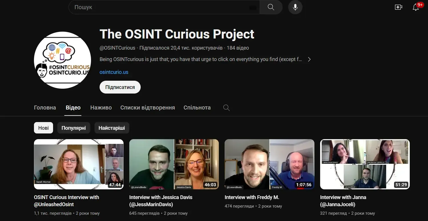The image size is (428, 221).
Task: Open the Наживо tab
Action: 101,108
